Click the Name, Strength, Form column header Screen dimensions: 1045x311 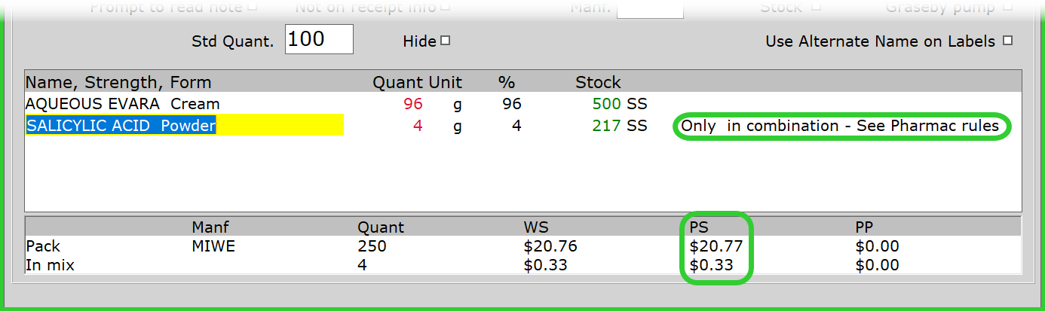click(x=118, y=82)
